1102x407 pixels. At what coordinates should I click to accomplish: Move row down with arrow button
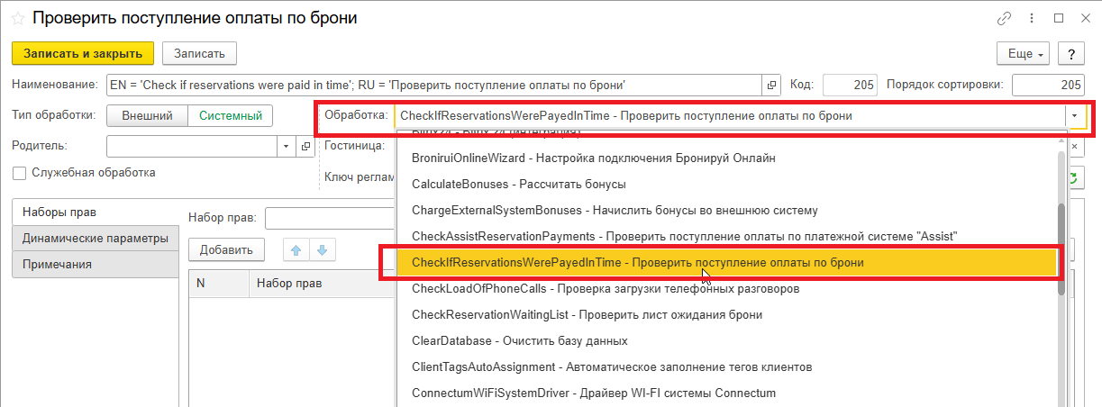point(323,249)
